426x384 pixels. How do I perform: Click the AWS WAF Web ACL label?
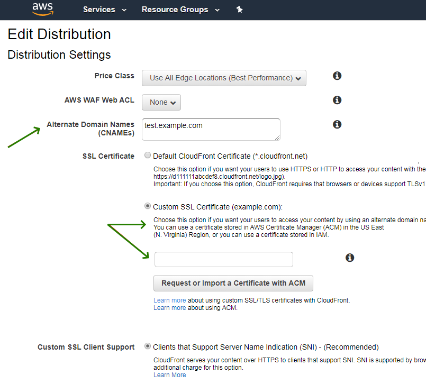point(99,100)
